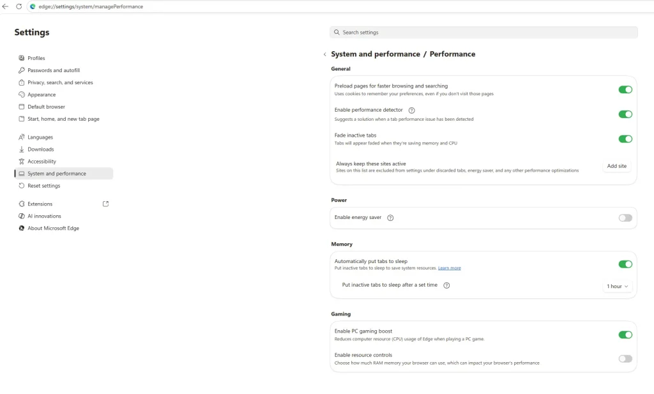Click the AI innovations icon
654x394 pixels.
(22, 216)
